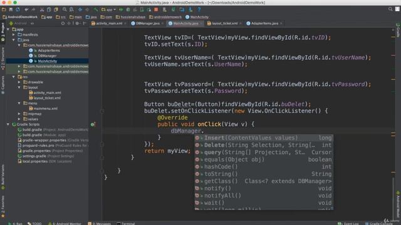Collapse the app node in project tree
Screen dimensions: 401x225
8,29
